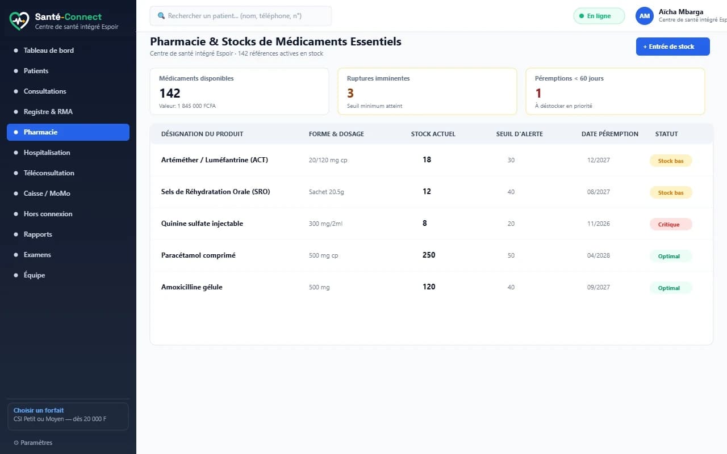Click the Santé-Connect heart logo icon
The image size is (727, 454).
(19, 21)
